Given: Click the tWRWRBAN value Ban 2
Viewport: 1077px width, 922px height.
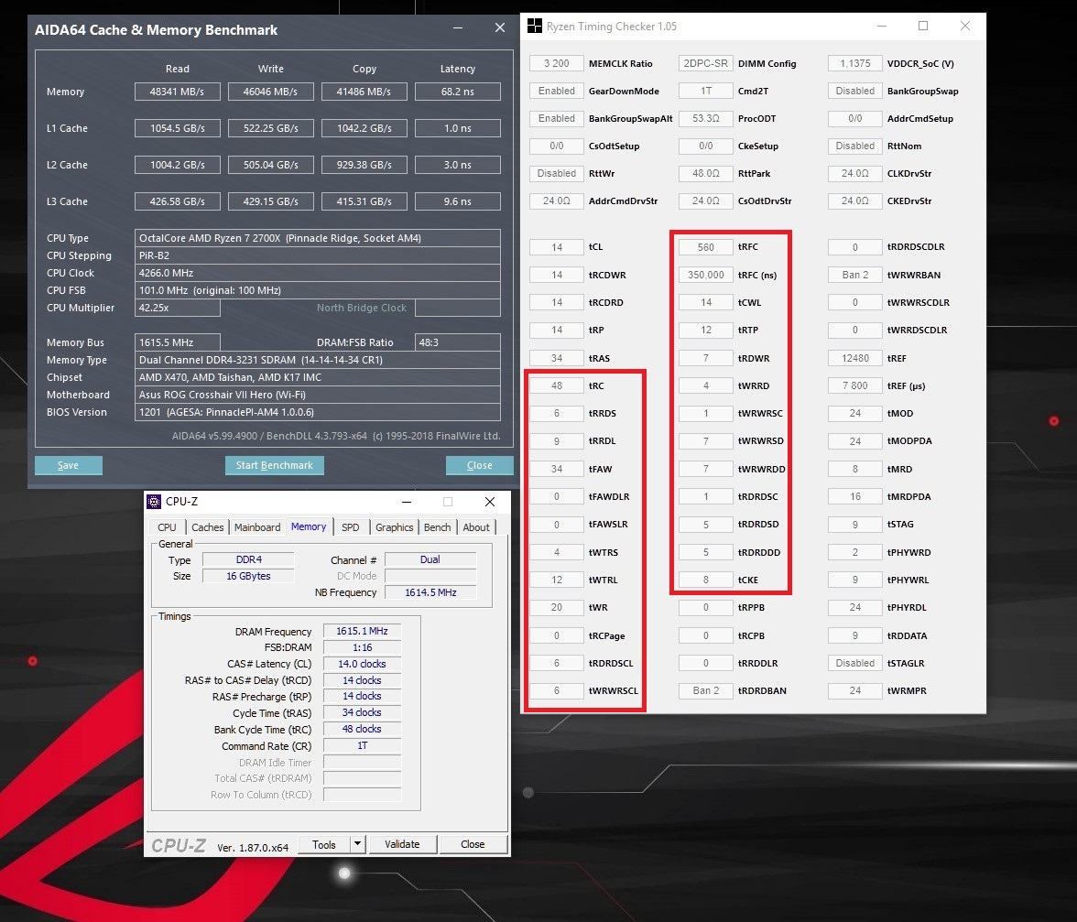Looking at the screenshot, I should 855,275.
